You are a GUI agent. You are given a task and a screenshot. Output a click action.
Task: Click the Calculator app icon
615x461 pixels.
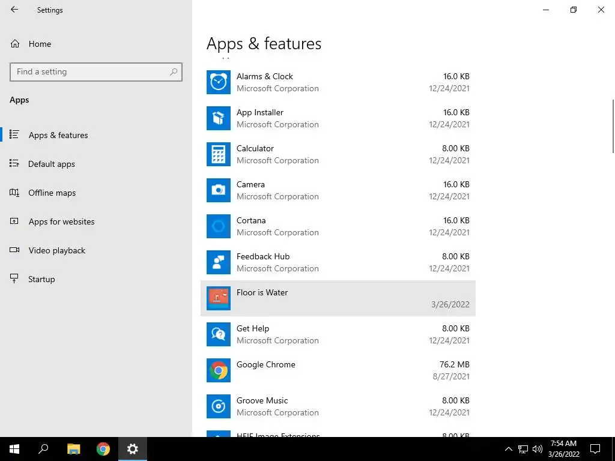[219, 154]
